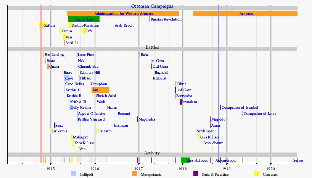Click the Arab Revolt event link

124,25
